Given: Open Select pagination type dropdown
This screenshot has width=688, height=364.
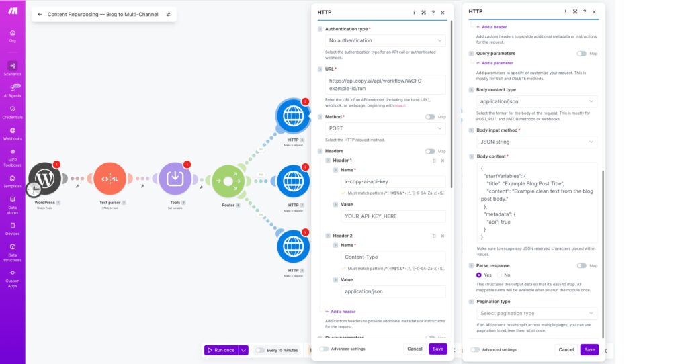Looking at the screenshot, I should coord(537,313).
